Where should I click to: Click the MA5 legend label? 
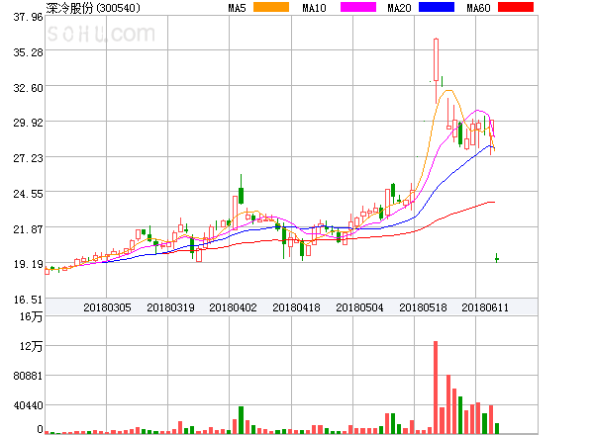click(238, 8)
